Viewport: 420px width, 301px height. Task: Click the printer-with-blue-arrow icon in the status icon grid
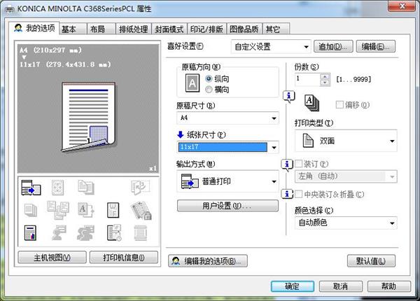click(x=31, y=188)
